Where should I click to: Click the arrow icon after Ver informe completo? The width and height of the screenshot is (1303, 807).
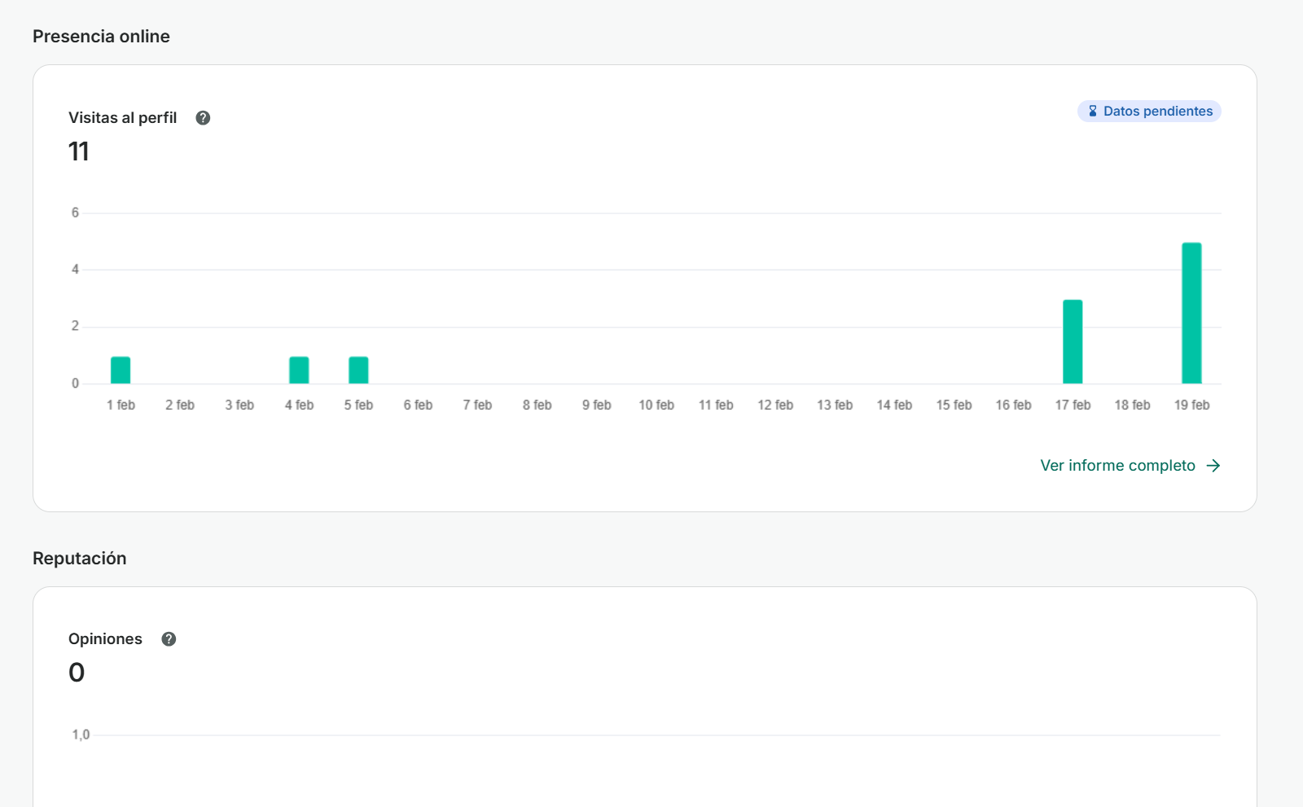click(x=1213, y=466)
